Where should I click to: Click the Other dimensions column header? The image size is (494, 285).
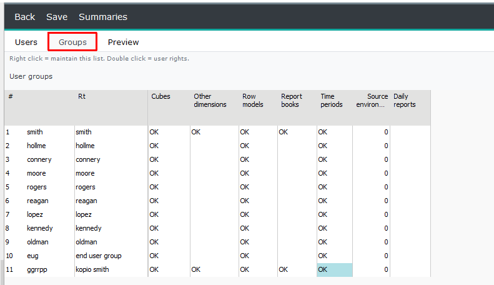[x=210, y=100]
